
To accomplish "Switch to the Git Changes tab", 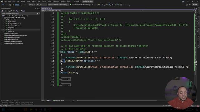I will [x=15, y=100].
